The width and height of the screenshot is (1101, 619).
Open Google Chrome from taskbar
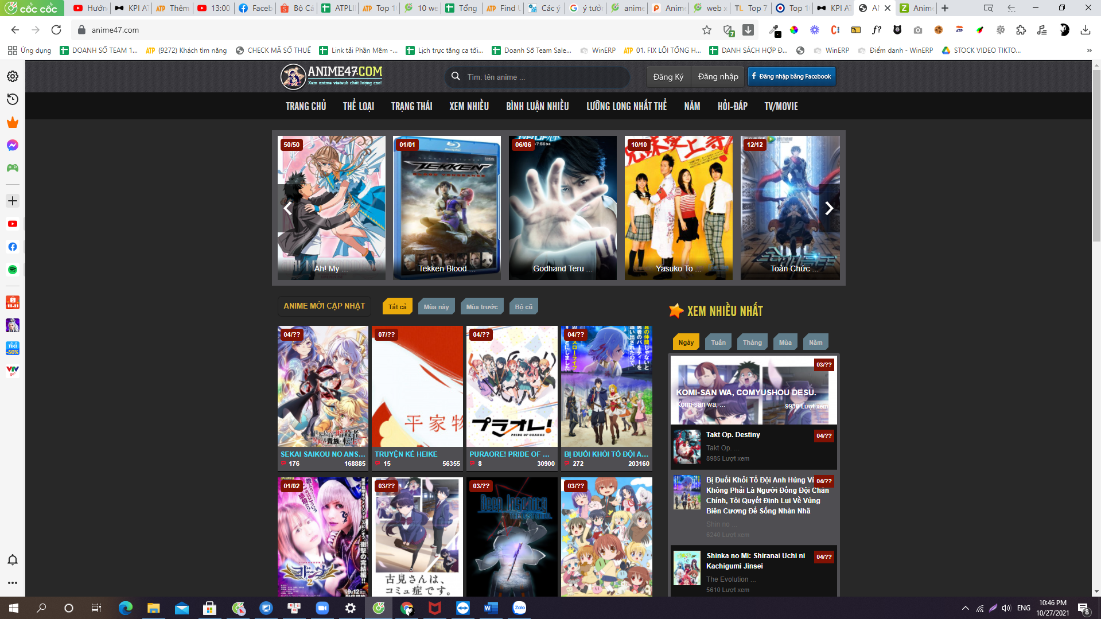(x=407, y=608)
